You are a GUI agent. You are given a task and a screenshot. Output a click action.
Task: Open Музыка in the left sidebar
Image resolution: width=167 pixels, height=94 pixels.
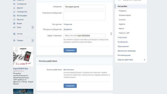click(x=20, y=20)
